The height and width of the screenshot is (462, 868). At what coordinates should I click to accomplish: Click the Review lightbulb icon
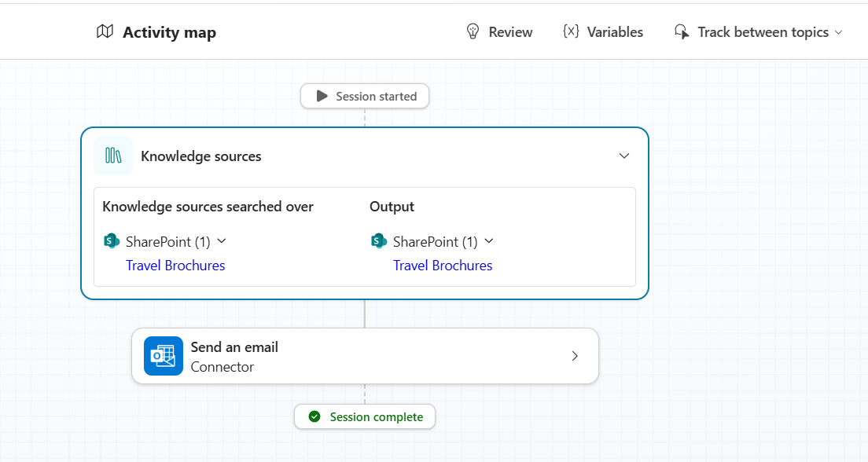473,31
